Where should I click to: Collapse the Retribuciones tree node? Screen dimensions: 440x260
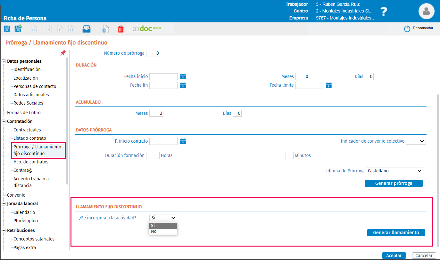point(4,231)
